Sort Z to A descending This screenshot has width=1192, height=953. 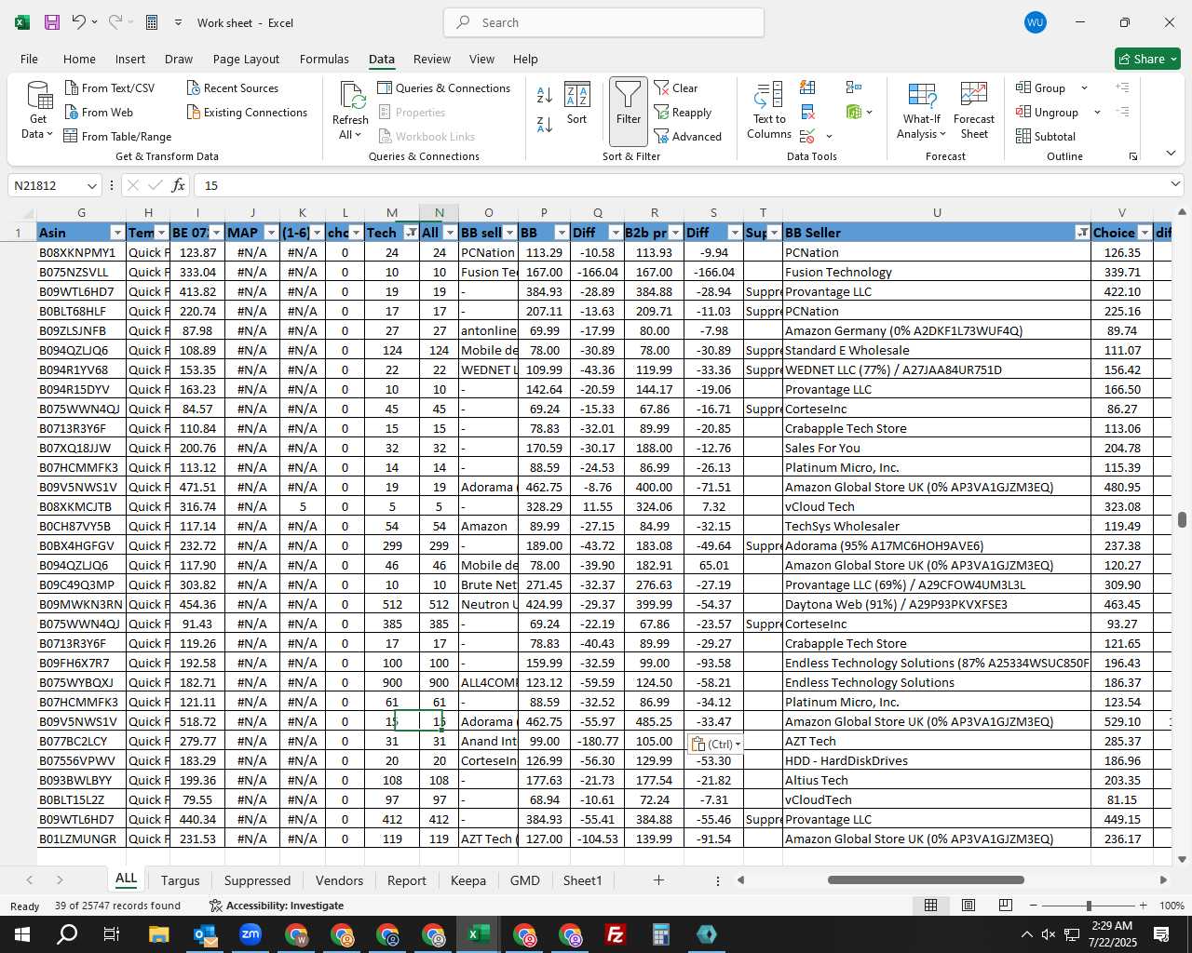[545, 124]
